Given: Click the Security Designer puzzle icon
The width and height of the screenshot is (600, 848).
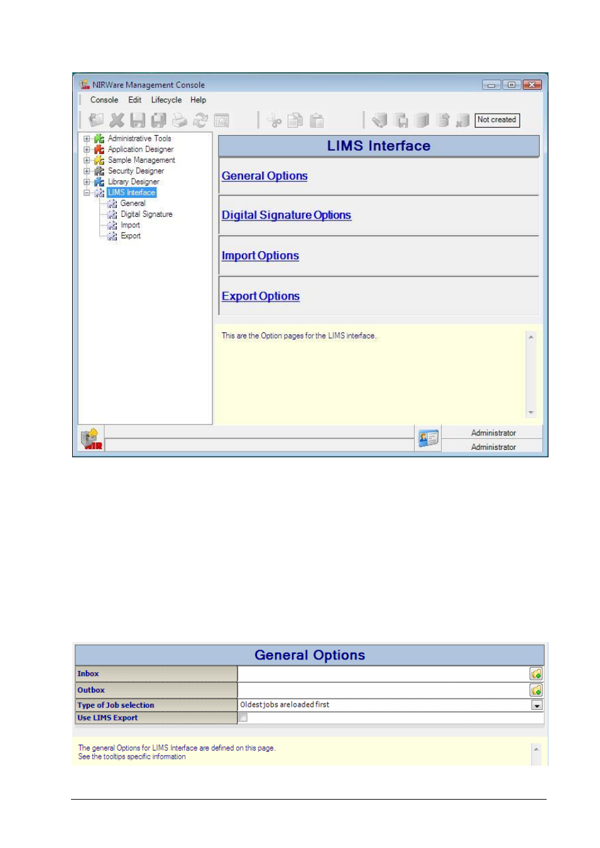Looking at the screenshot, I should tap(99, 171).
